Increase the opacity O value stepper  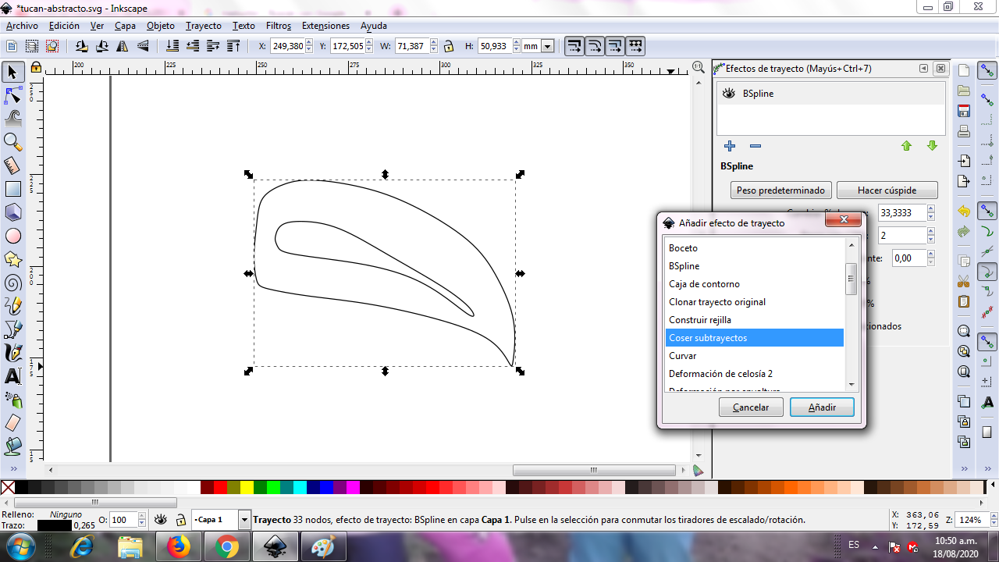[x=141, y=517]
